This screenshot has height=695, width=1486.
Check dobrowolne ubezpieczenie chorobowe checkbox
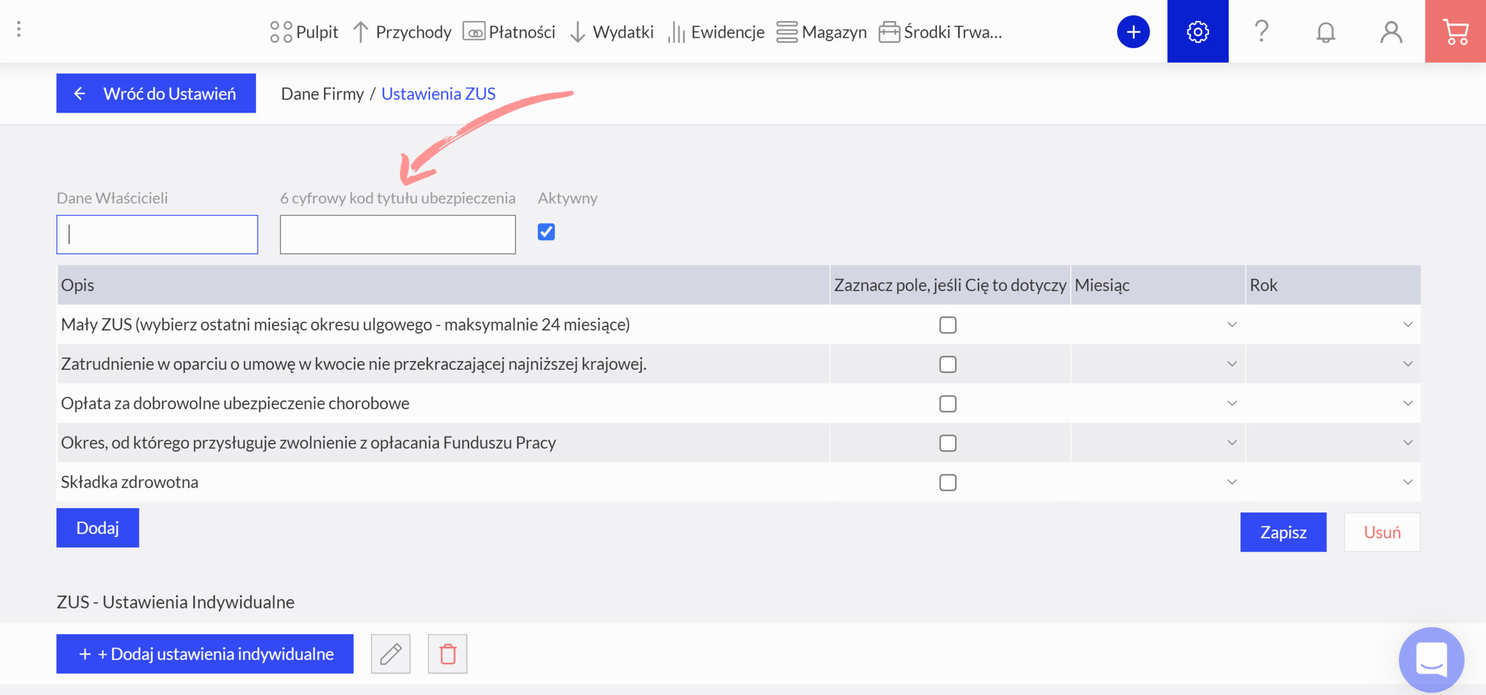[948, 404]
